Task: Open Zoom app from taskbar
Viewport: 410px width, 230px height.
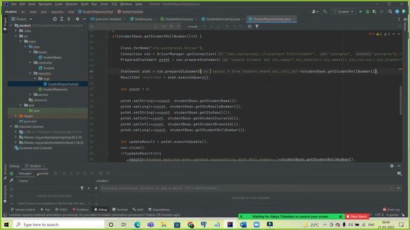Action: (256, 224)
